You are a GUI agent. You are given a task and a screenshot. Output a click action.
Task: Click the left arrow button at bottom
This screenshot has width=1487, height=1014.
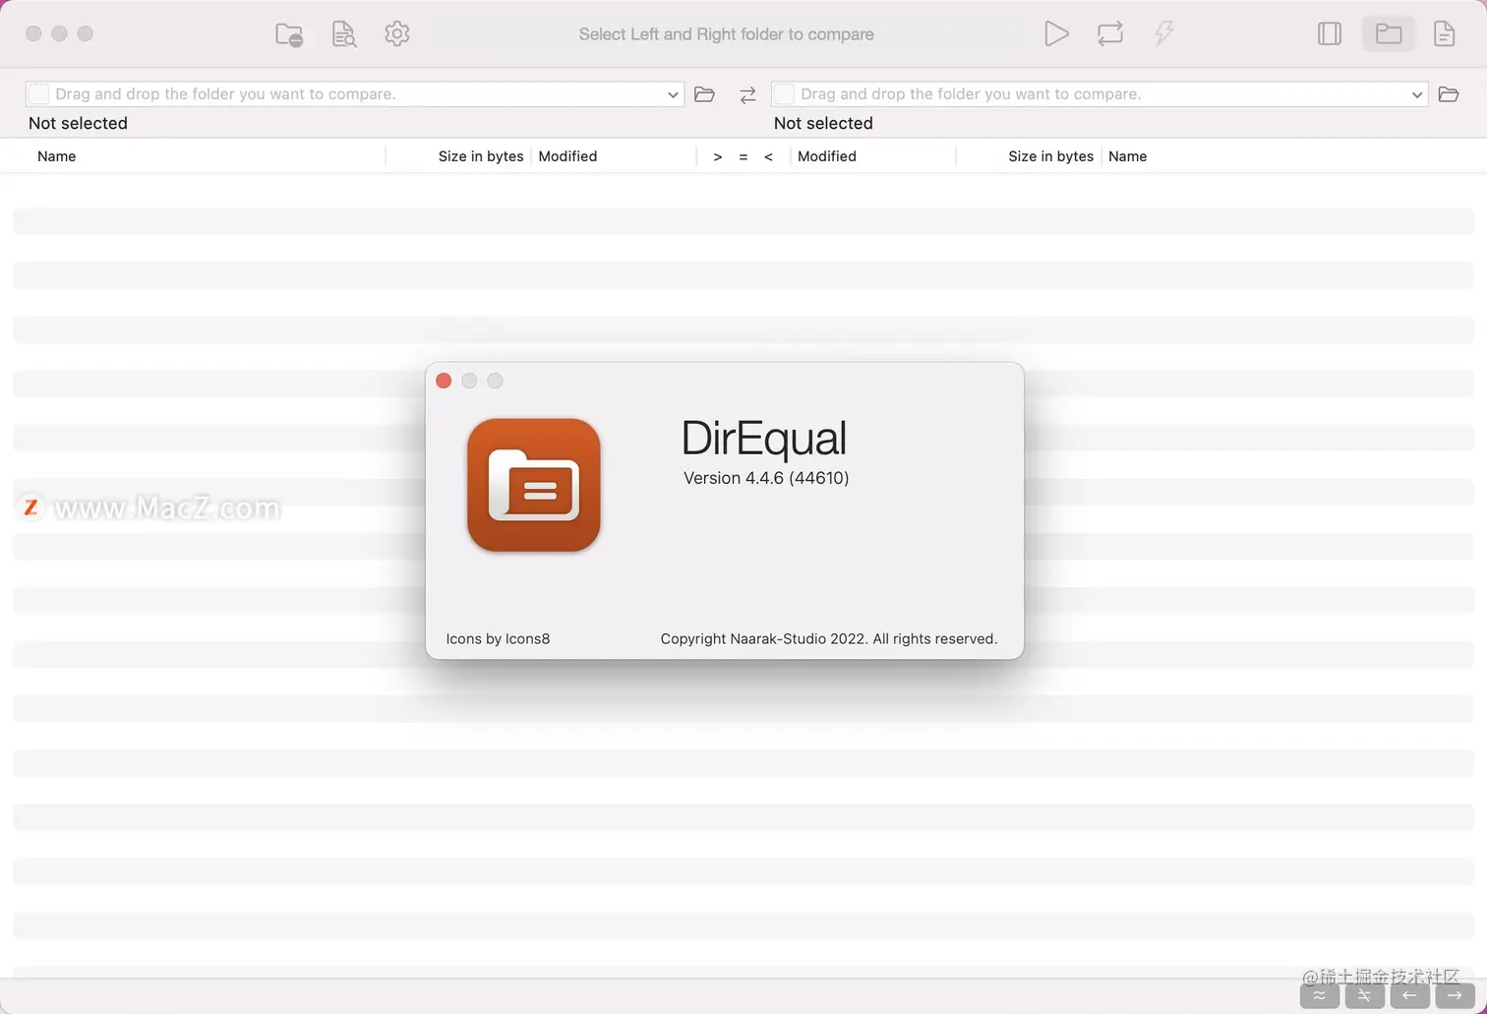point(1410,995)
